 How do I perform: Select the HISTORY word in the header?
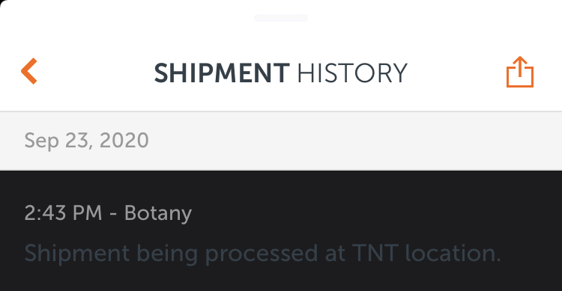coord(352,73)
